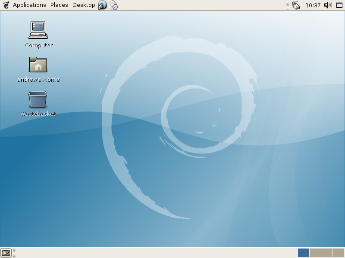The image size is (345, 258).
Task: Switch to the third workspace
Action: click(x=327, y=253)
